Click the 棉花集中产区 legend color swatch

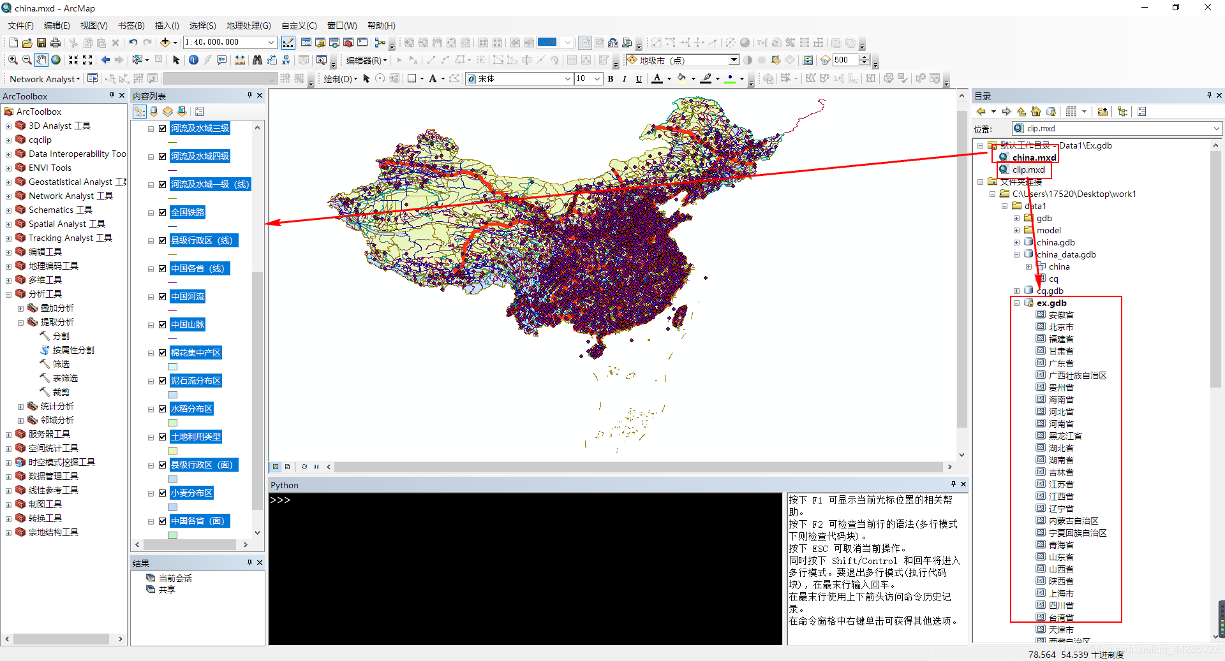click(x=172, y=367)
